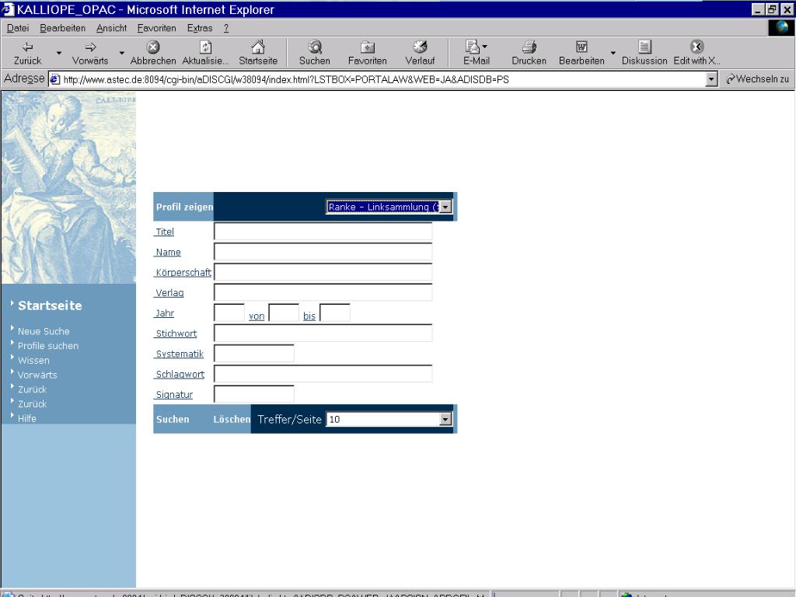The image size is (796, 597).
Task: Click into the Titel input field
Action: pos(323,232)
